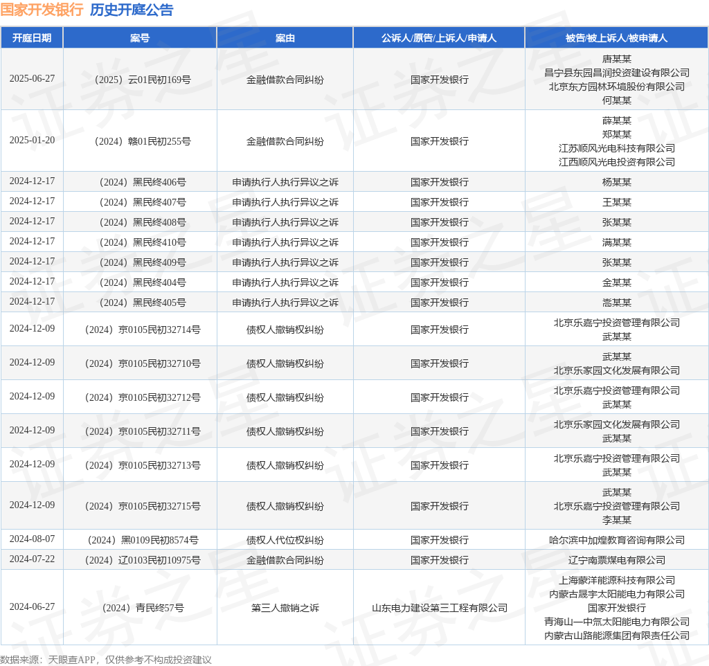Image resolution: width=709 pixels, height=666 pixels.
Task: Click defendant name '高某某'
Action: [x=617, y=303]
